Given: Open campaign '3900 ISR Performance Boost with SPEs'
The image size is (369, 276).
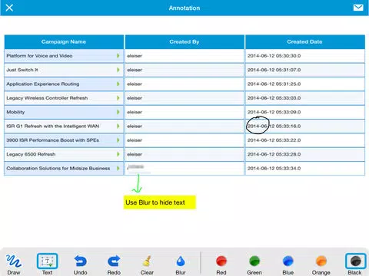Looking at the screenshot, I should pyautogui.click(x=52, y=140).
